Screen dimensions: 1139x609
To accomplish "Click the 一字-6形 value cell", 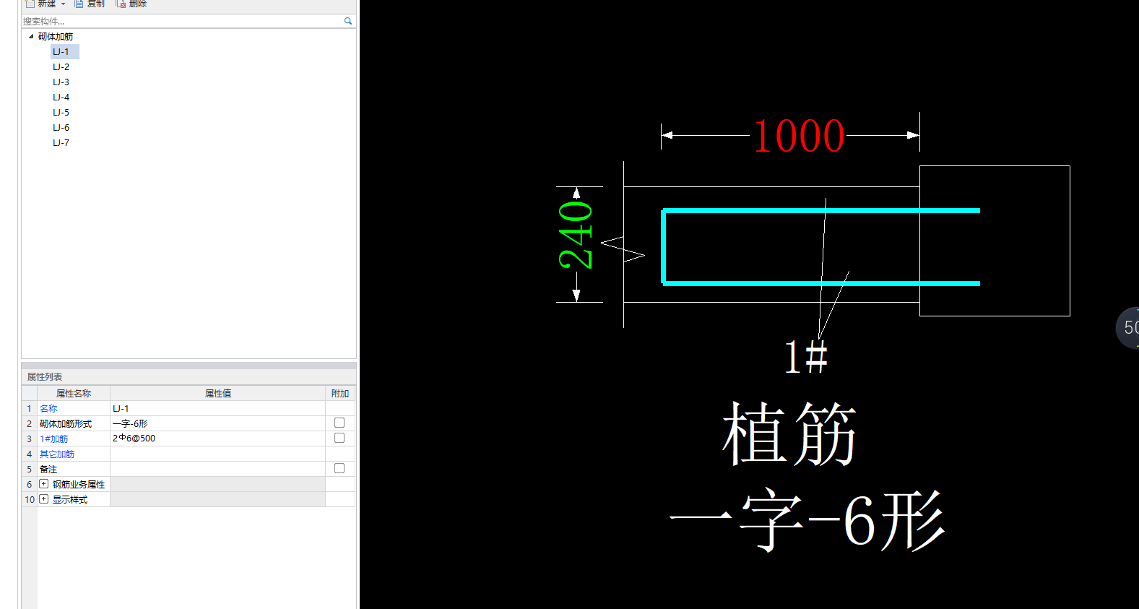I will point(217,423).
